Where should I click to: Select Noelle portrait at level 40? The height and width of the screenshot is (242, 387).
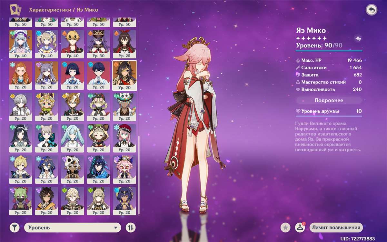coord(21,45)
